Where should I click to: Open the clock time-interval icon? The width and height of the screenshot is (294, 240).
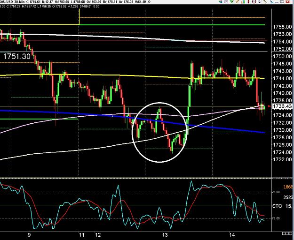254,1
